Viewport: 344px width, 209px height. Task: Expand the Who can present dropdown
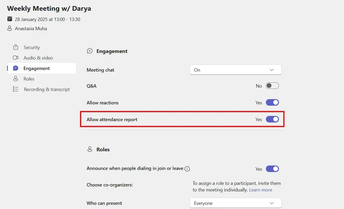click(235, 203)
